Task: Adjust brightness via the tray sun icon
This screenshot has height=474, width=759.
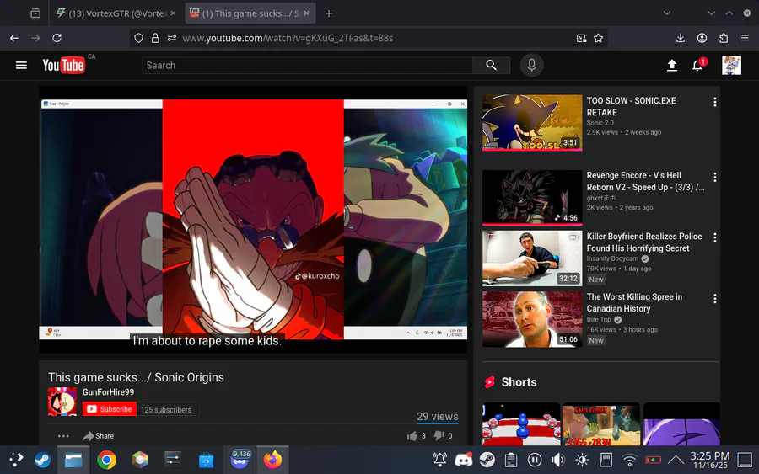Action: click(x=582, y=460)
